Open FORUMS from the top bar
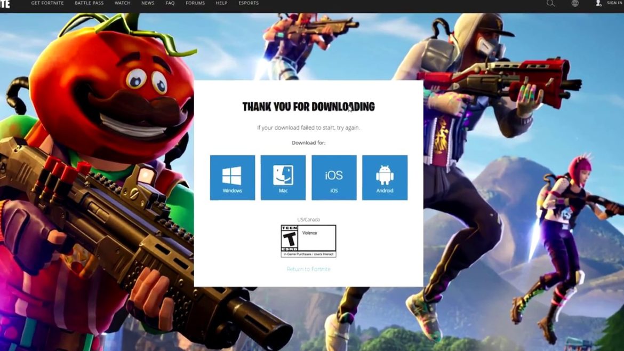 tap(195, 3)
